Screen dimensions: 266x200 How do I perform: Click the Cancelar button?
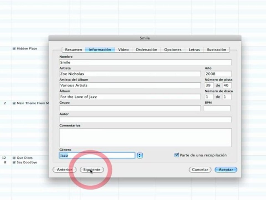coord(200,169)
